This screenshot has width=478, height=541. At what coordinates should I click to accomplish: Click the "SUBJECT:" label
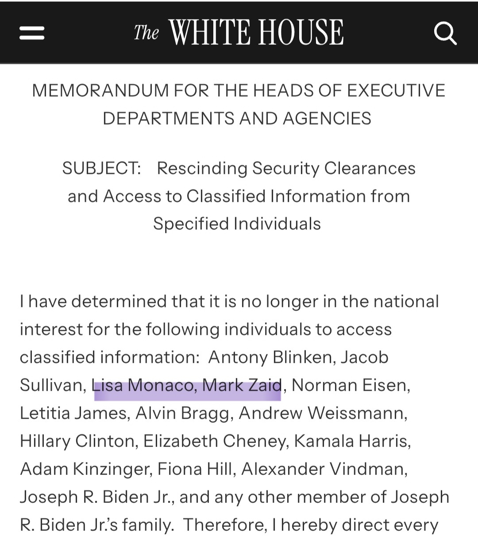pos(101,169)
